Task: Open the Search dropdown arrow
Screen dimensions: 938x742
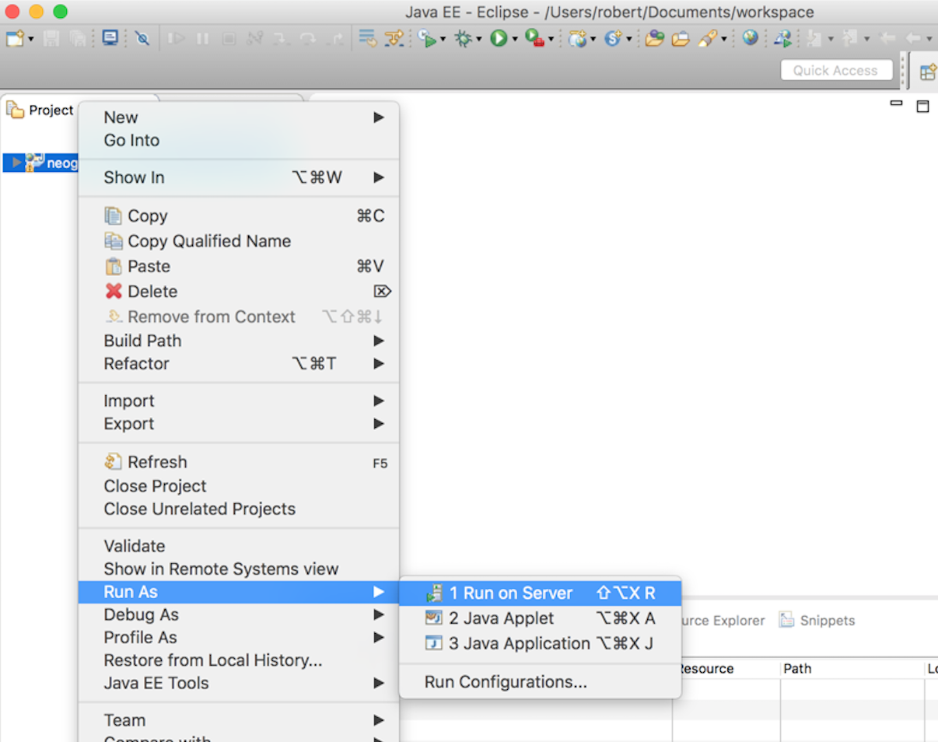Action: coord(723,39)
